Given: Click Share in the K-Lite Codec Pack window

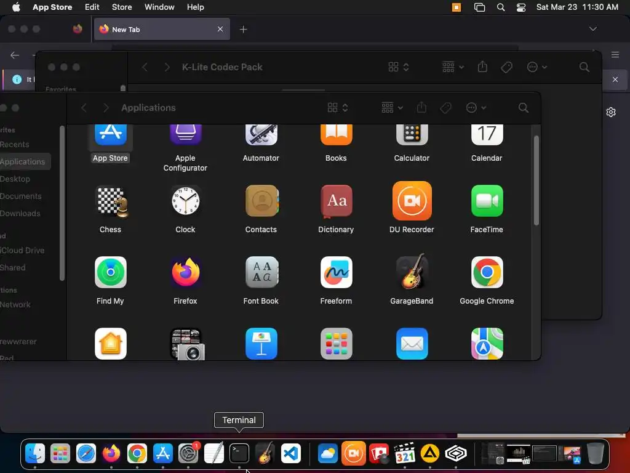Looking at the screenshot, I should [482, 67].
